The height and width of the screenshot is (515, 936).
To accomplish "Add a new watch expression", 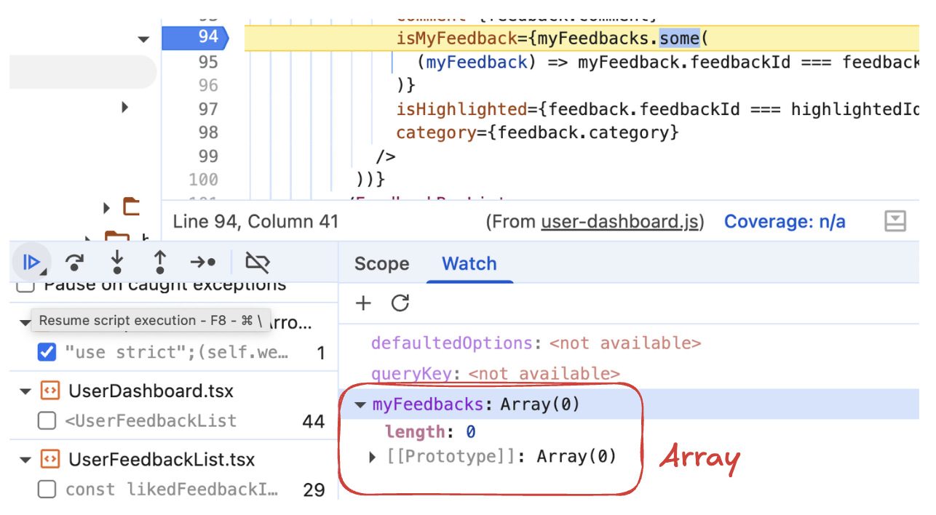I will click(363, 303).
